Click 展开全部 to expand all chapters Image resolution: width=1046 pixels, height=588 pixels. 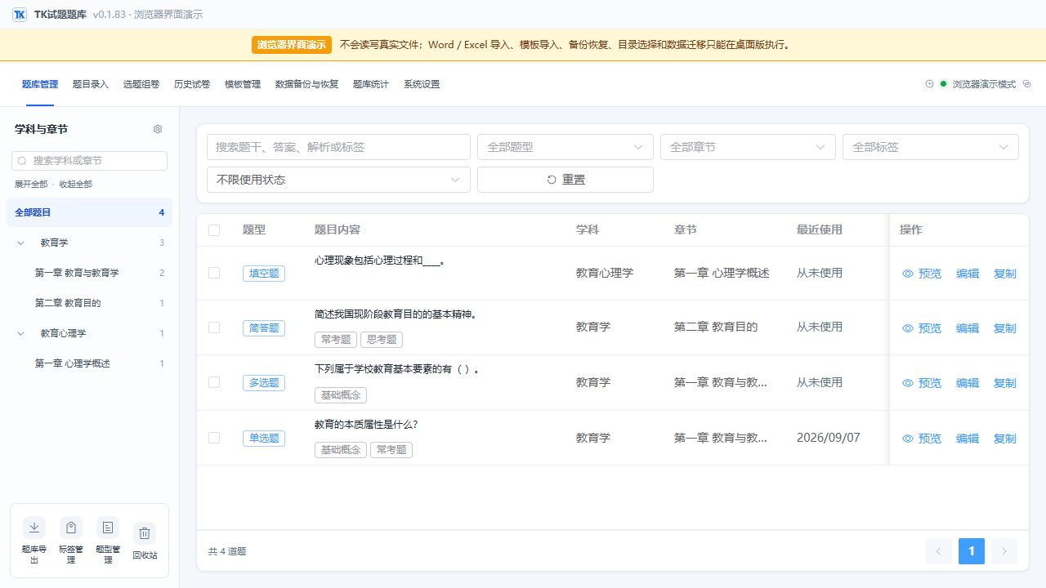(x=31, y=185)
